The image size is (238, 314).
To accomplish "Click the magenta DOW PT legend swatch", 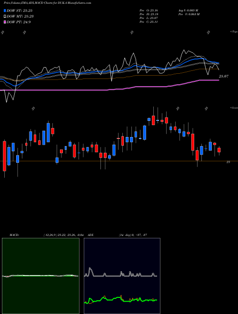I will click(5, 22).
